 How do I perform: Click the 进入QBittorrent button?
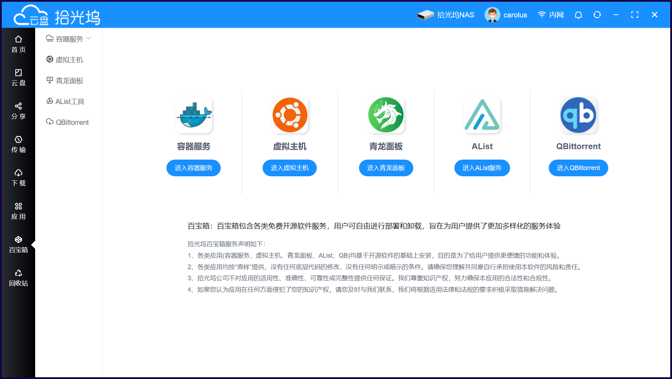point(578,168)
